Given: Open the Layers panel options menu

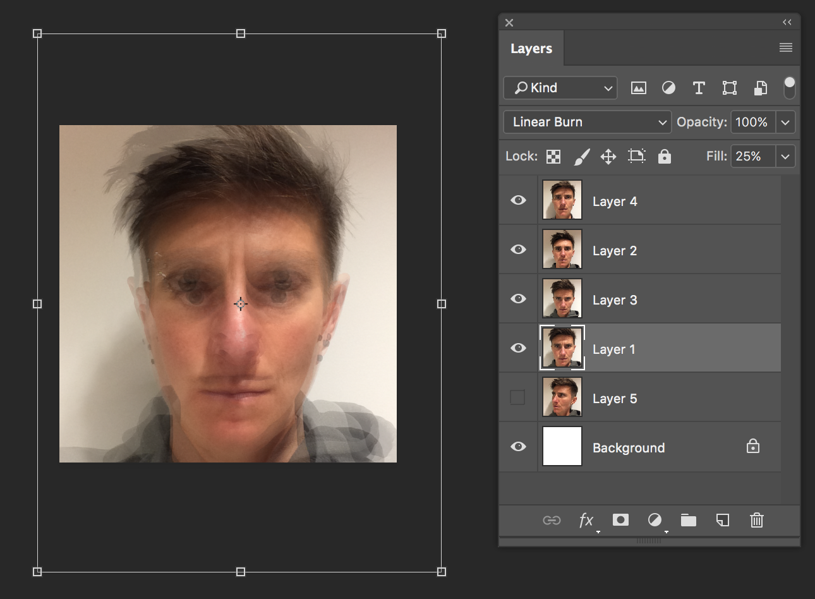Looking at the screenshot, I should pyautogui.click(x=785, y=48).
